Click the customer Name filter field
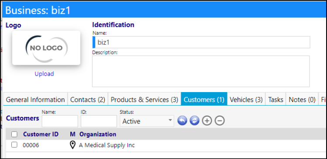 60,121
